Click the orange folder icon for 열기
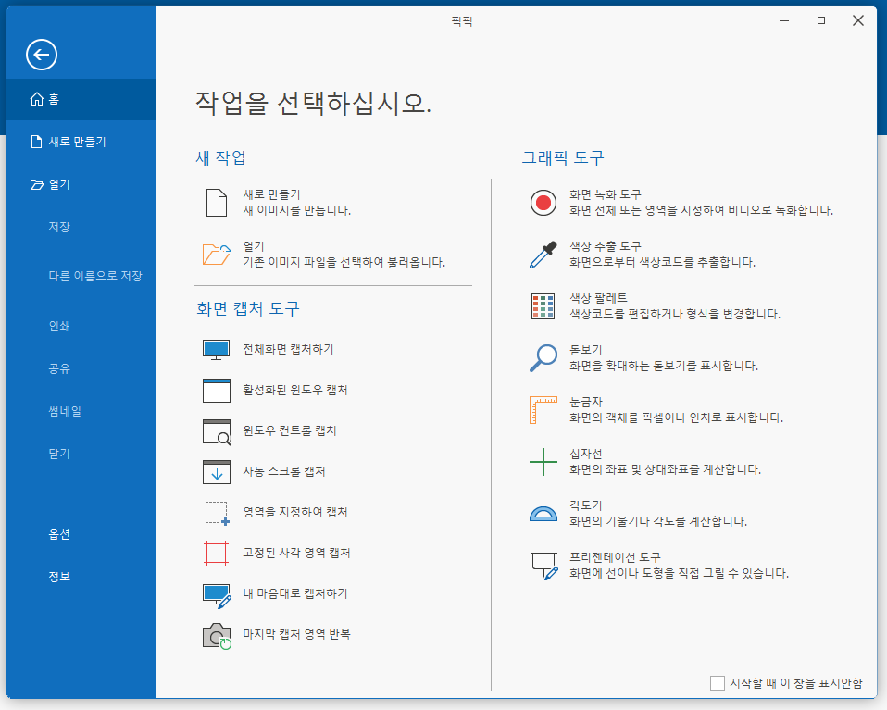Screen dimensions: 887x710 [x=217, y=255]
